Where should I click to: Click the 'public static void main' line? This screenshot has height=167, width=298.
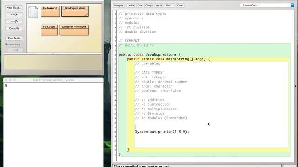tap(168, 59)
